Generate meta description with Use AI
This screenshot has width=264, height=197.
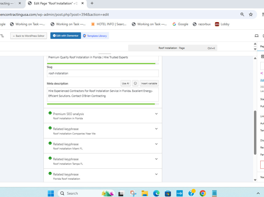126,83
